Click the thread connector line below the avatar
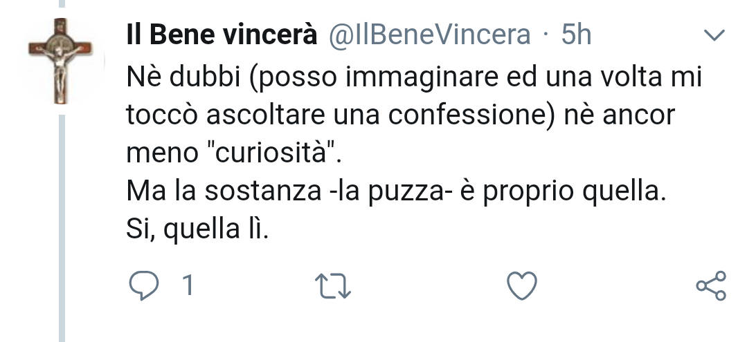 (62, 228)
